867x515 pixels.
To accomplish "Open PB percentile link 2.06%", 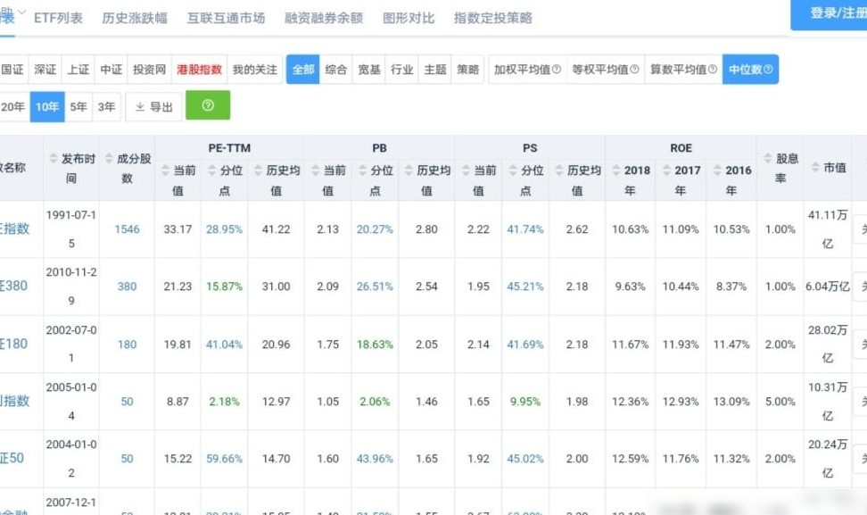I will [x=375, y=402].
